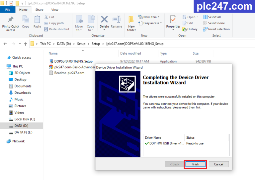Click the chevron after This PC in address bar

click(54, 44)
